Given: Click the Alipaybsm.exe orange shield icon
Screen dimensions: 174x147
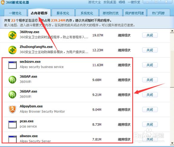Looking at the screenshot, I should coord(12,109).
